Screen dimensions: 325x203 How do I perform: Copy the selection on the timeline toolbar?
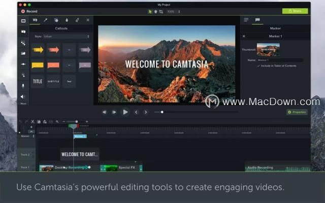(x=39, y=122)
